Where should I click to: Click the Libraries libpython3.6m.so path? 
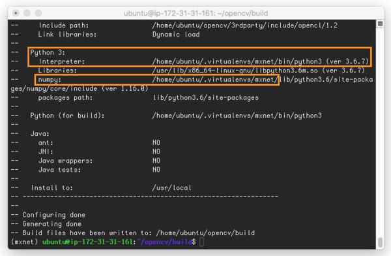(x=259, y=71)
